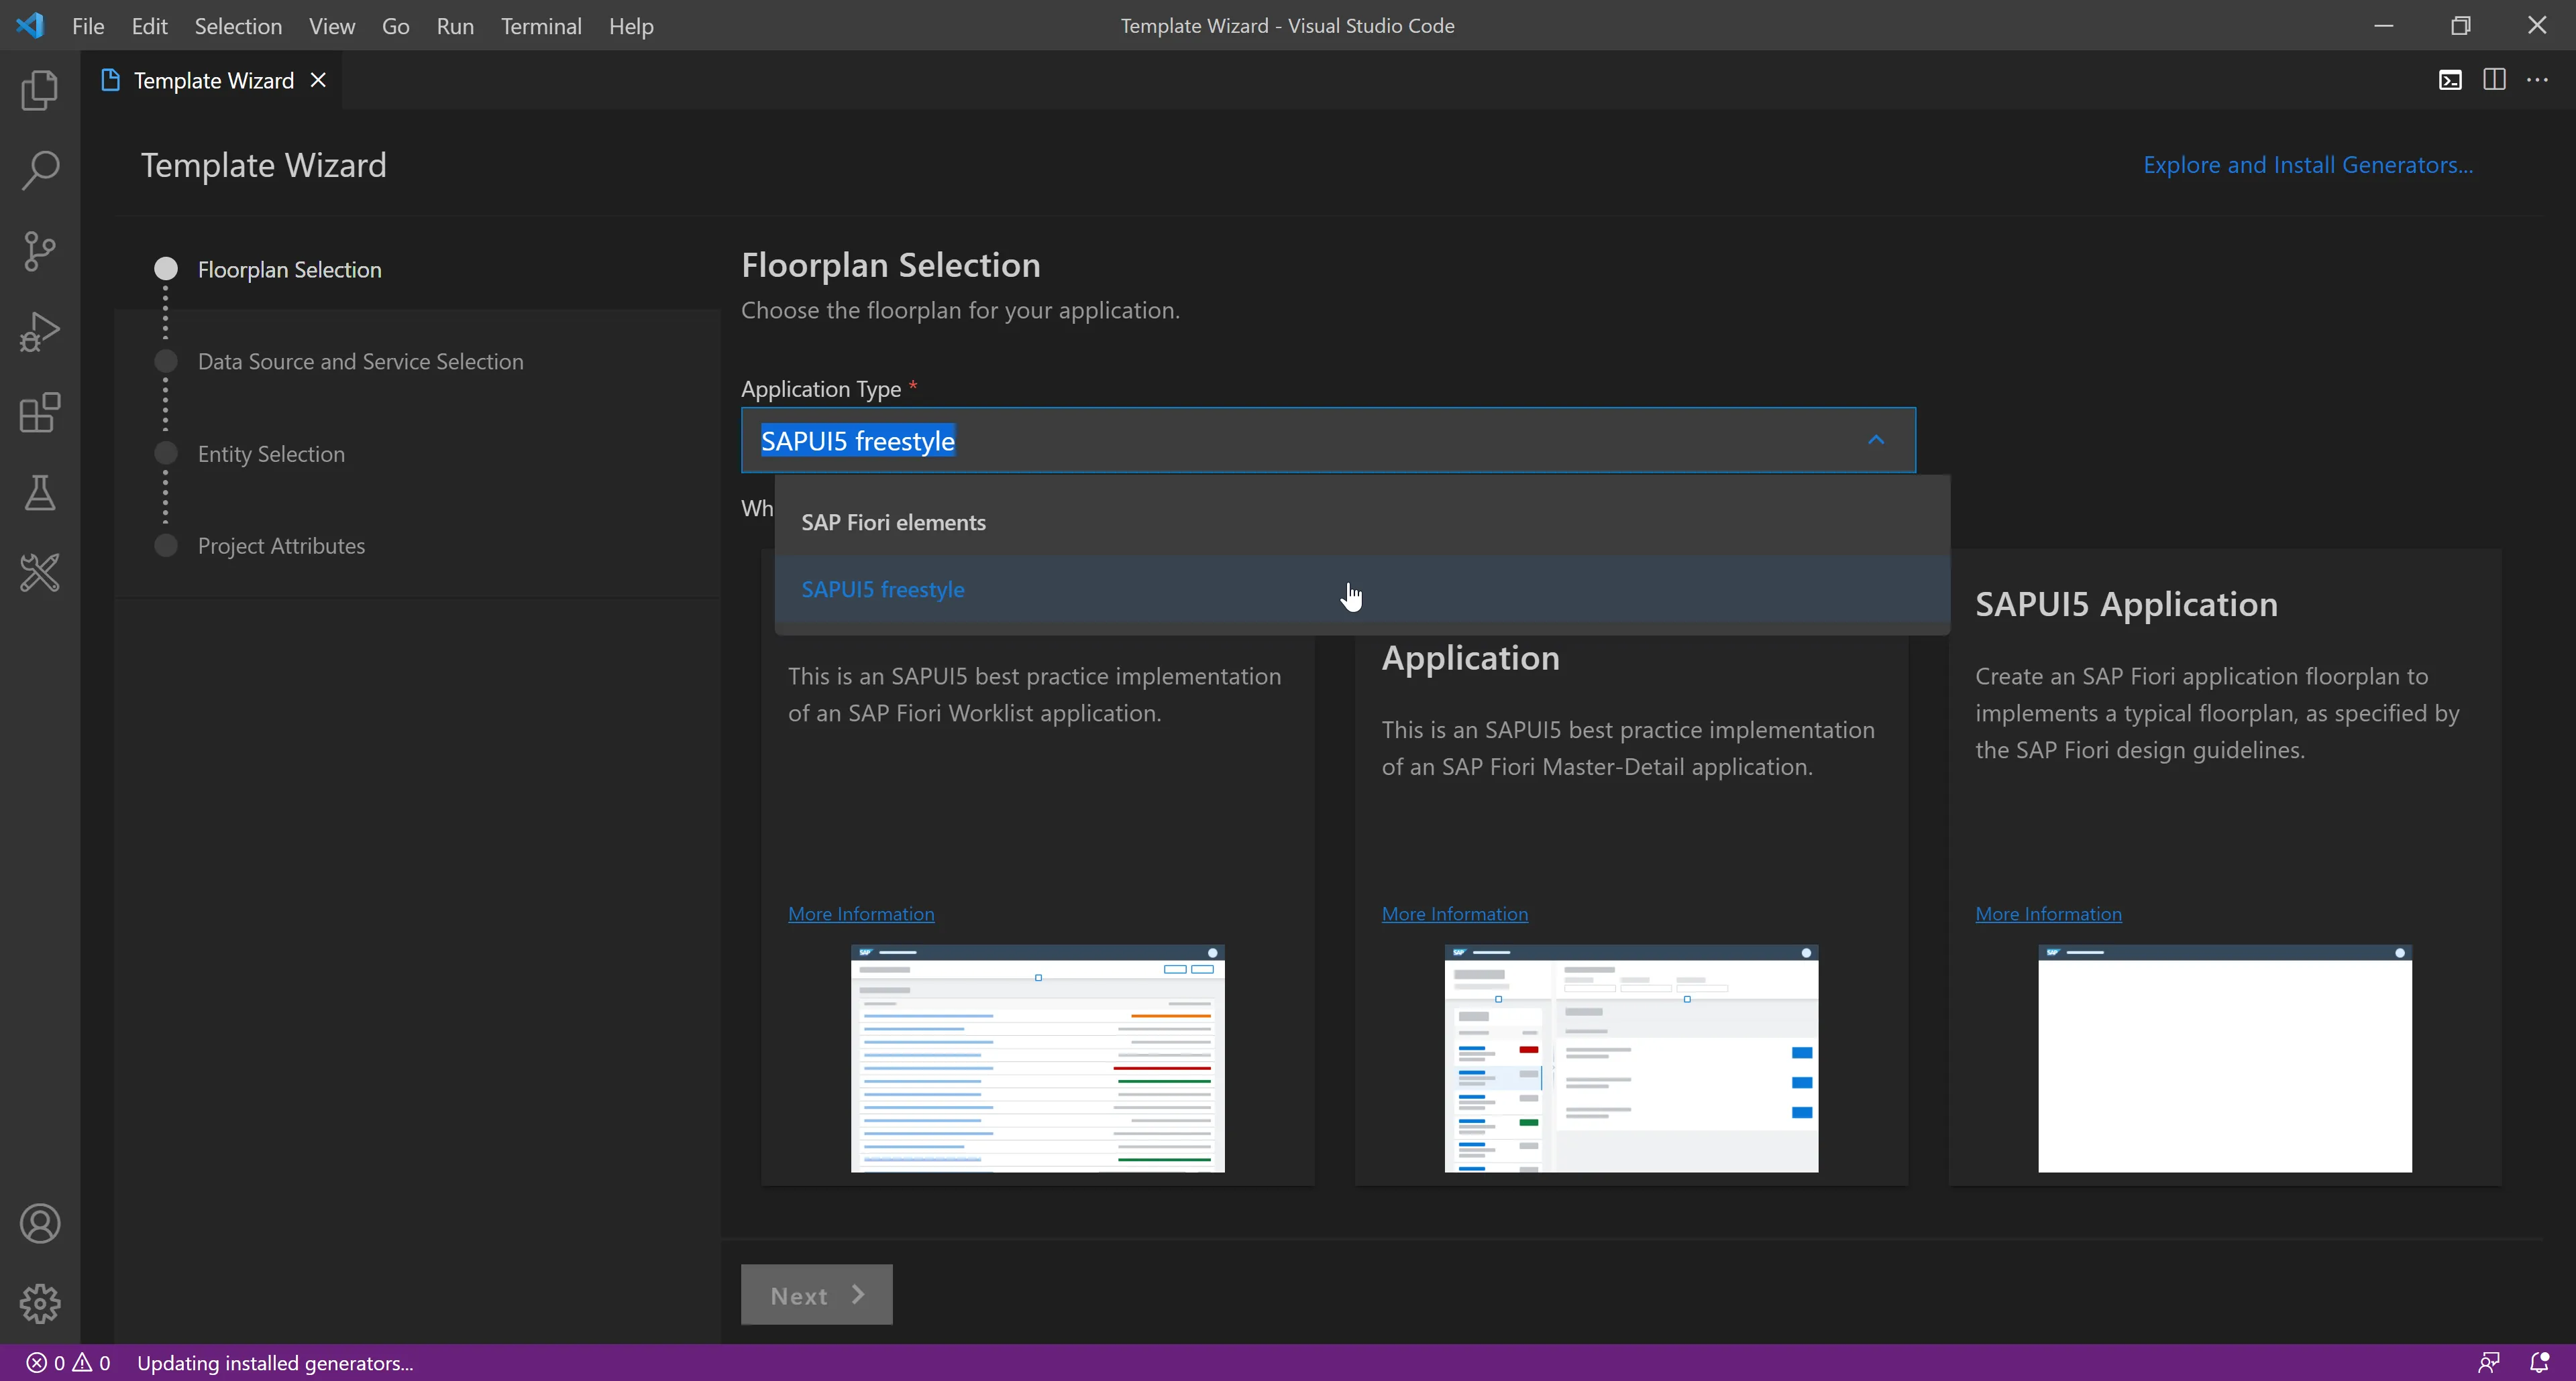Image resolution: width=2576 pixels, height=1381 pixels.
Task: Open the Testing flask icon
Action: coord(40,493)
